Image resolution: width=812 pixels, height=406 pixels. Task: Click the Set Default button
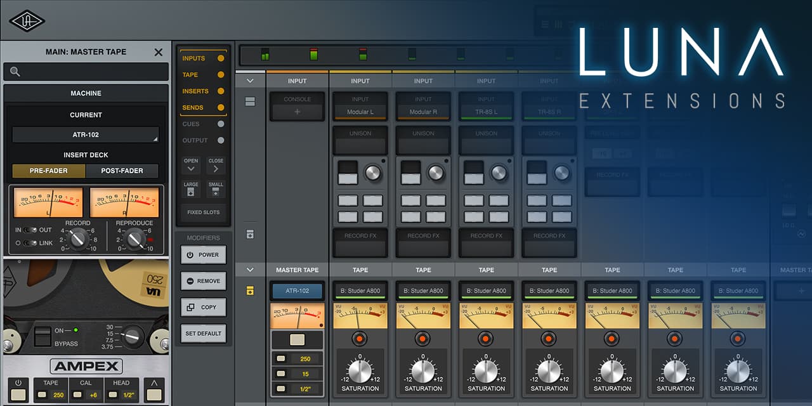203,334
